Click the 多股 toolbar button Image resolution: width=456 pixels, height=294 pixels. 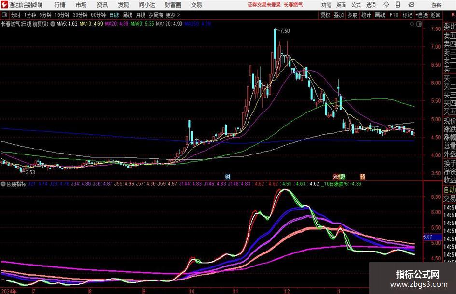(x=352, y=15)
